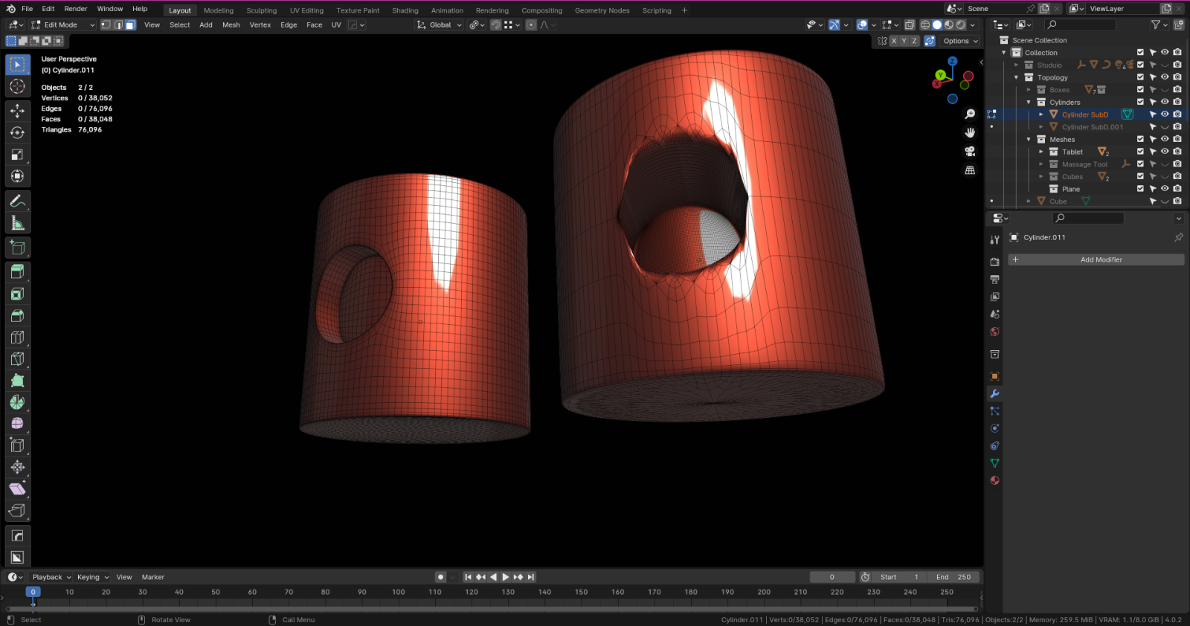
Task: Select the Shrink/Fatten tool
Action: [18, 467]
